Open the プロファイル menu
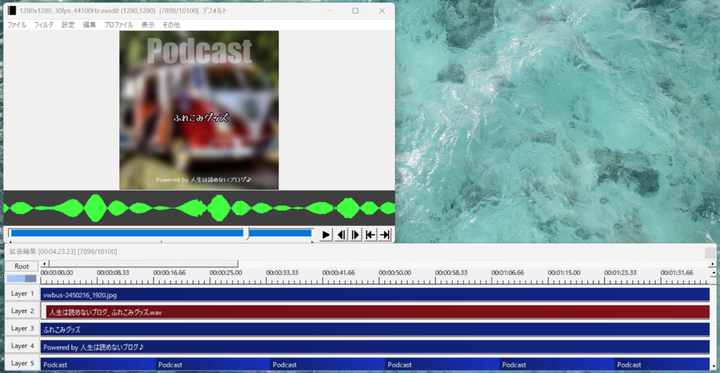Image resolution: width=720 pixels, height=373 pixels. (119, 25)
